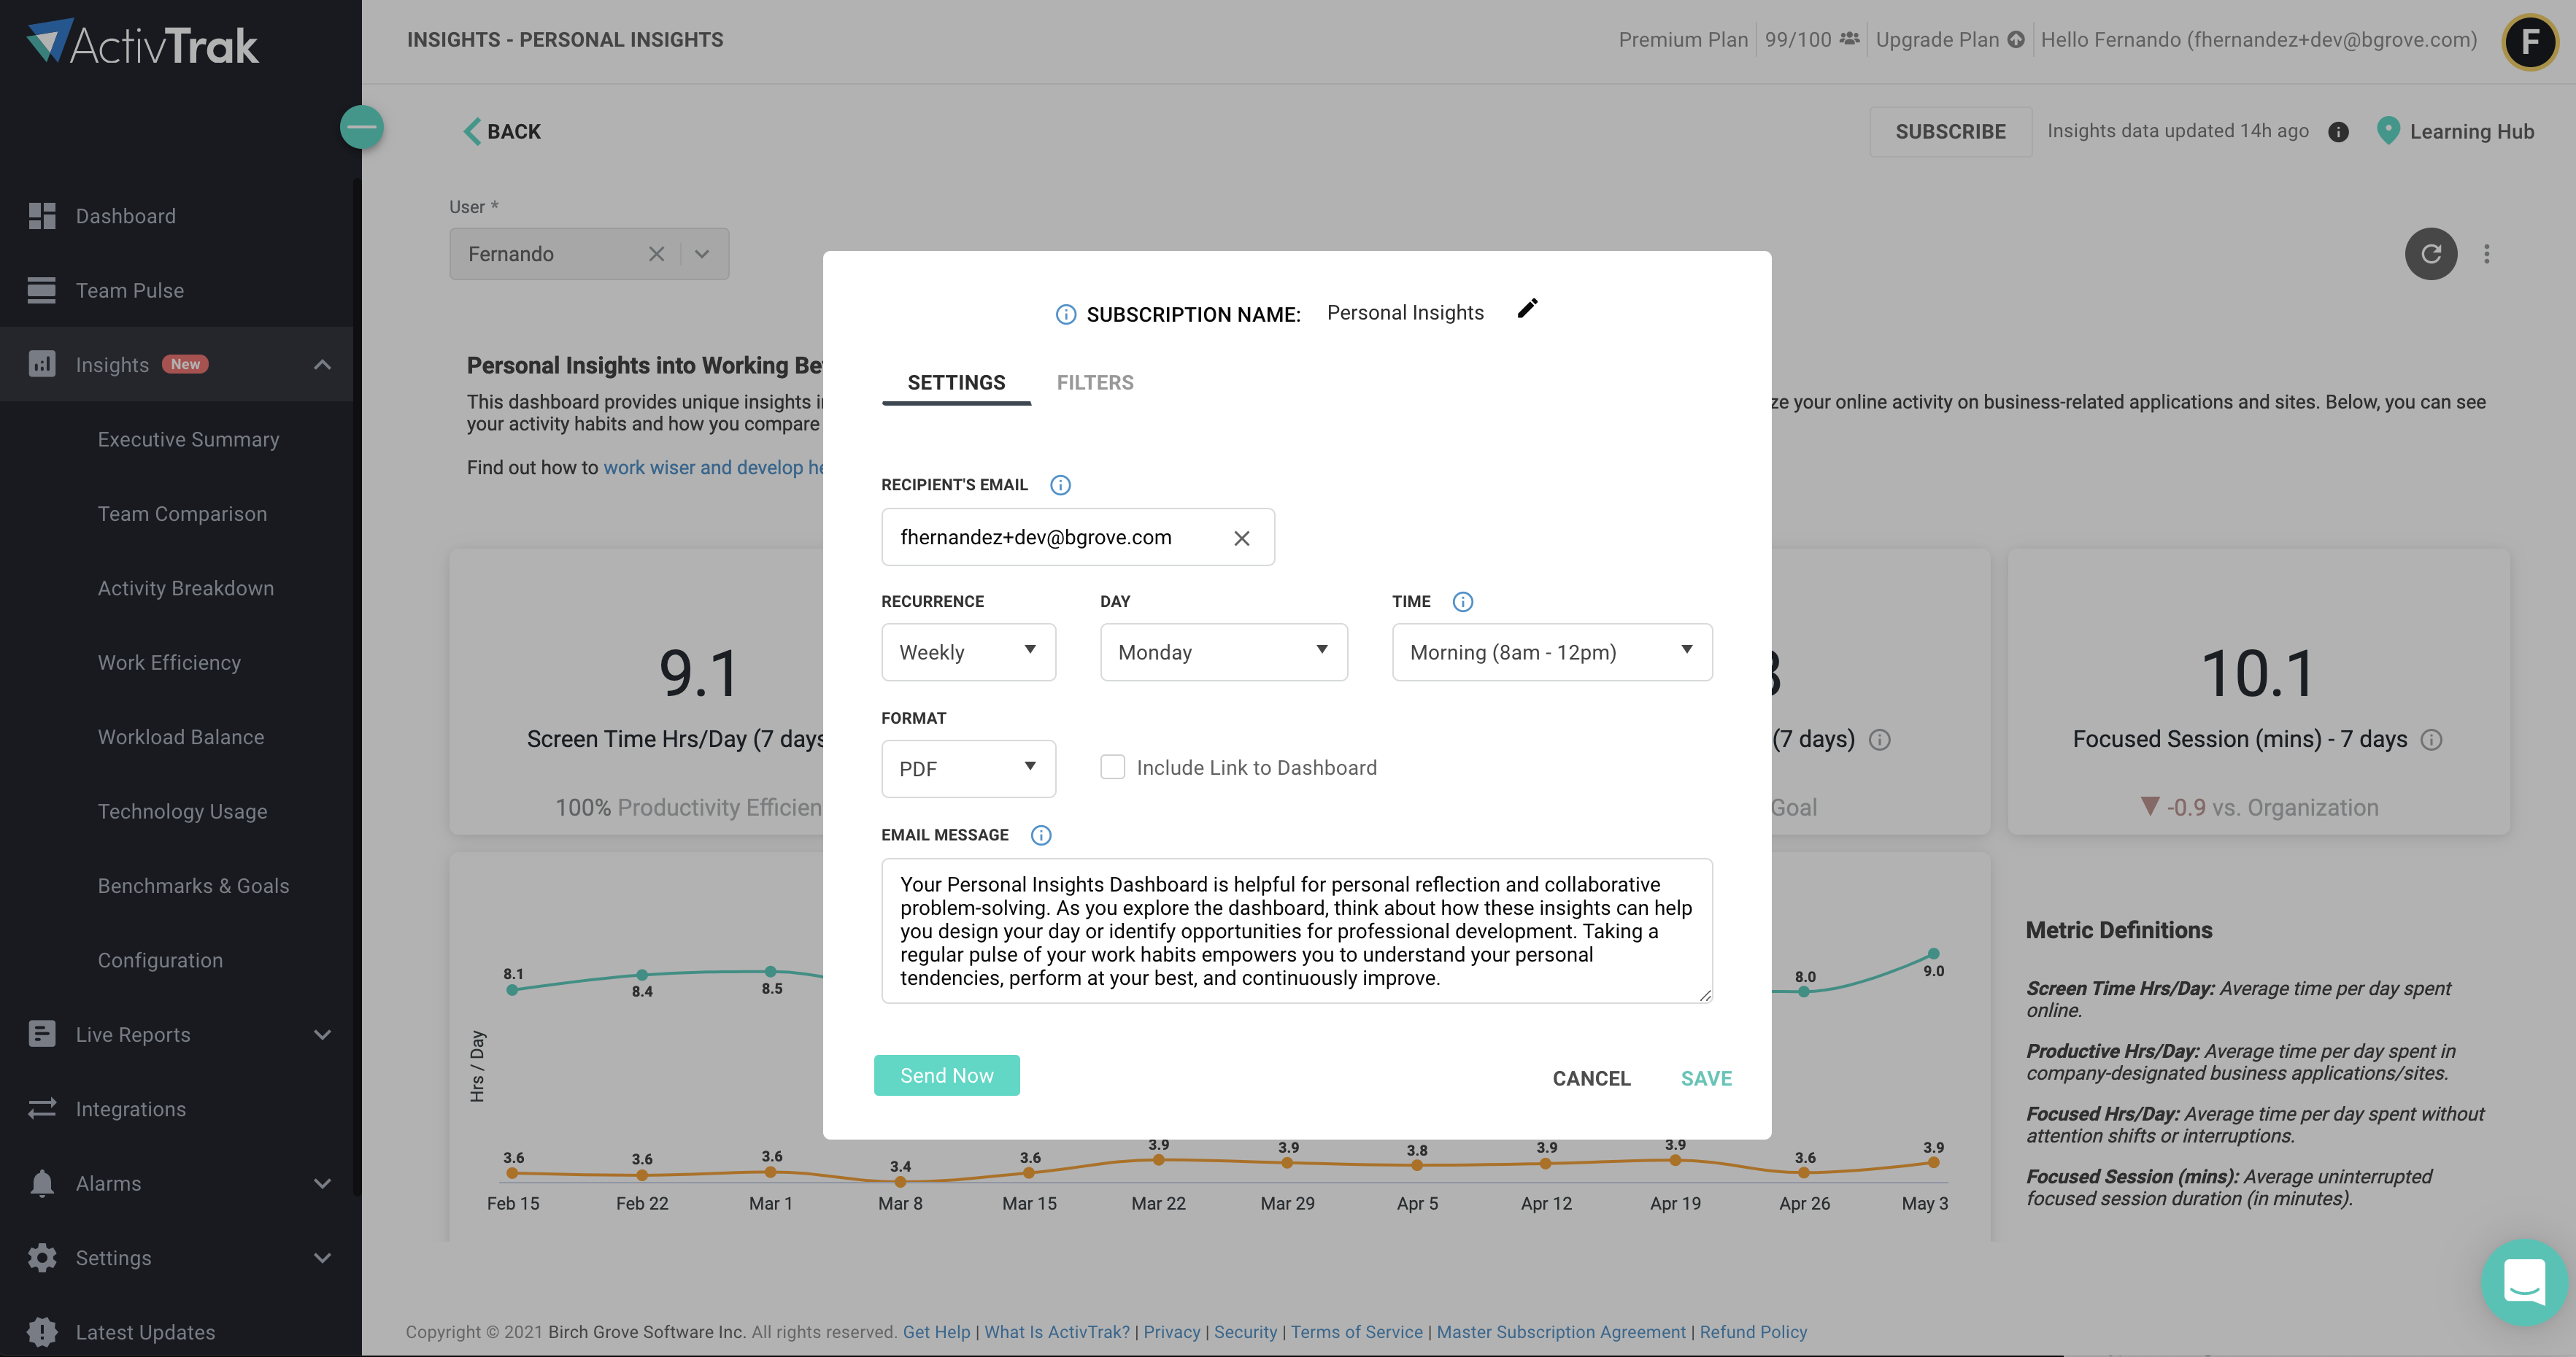Tick the Include Link to Dashboard checkbox
Screen dimensions: 2576x1357
[x=1112, y=767]
